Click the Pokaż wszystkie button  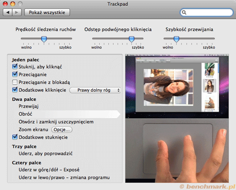click(x=47, y=13)
